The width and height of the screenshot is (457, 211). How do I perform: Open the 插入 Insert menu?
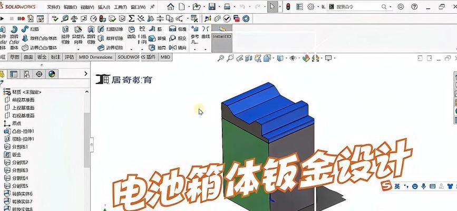104,7
